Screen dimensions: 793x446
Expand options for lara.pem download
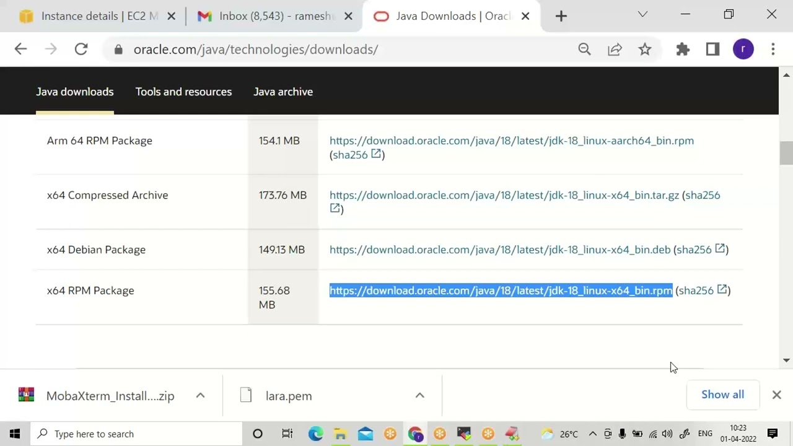point(419,395)
